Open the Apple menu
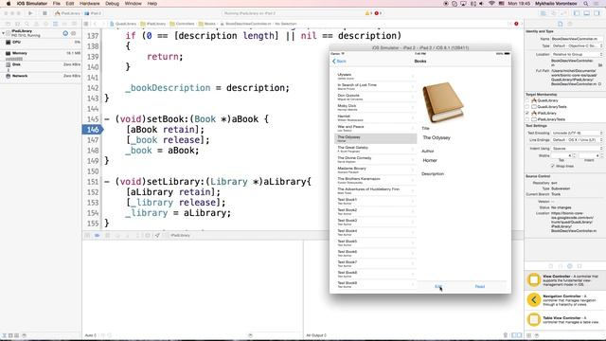The image size is (606, 341). coord(9,4)
